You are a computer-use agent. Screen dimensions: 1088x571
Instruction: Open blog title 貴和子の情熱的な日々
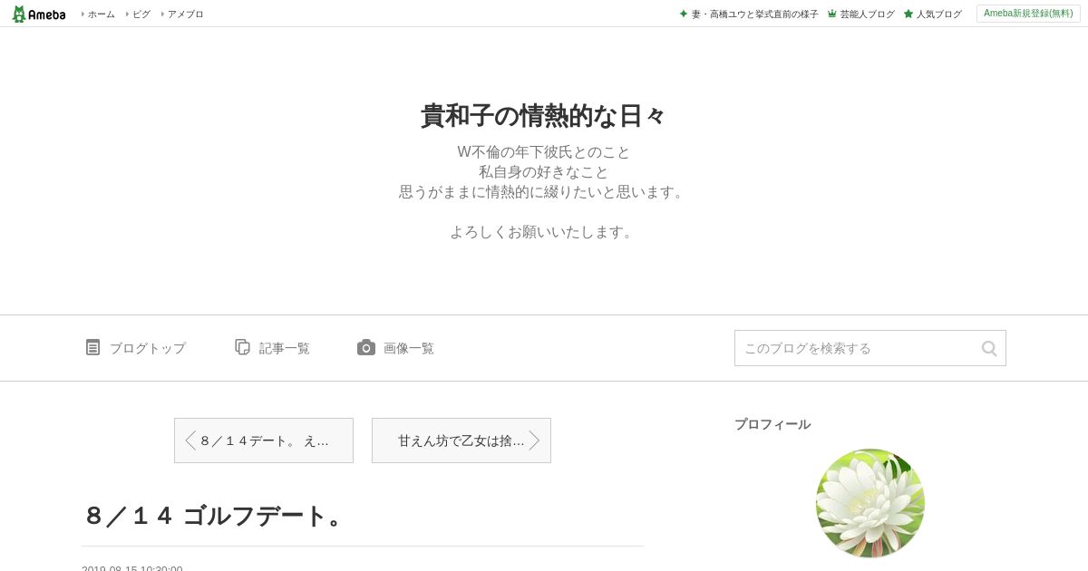click(544, 116)
